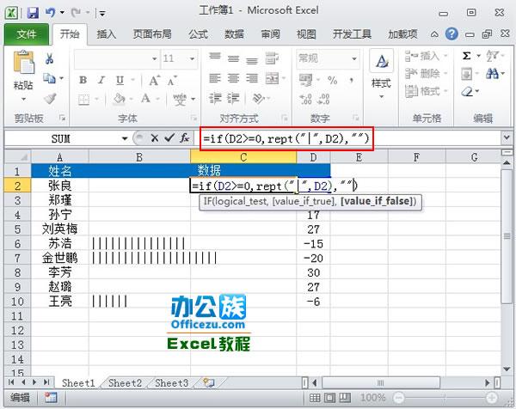This screenshot has width=516, height=409.
Task: Toggle Underline formatting
Action: pos(120,80)
